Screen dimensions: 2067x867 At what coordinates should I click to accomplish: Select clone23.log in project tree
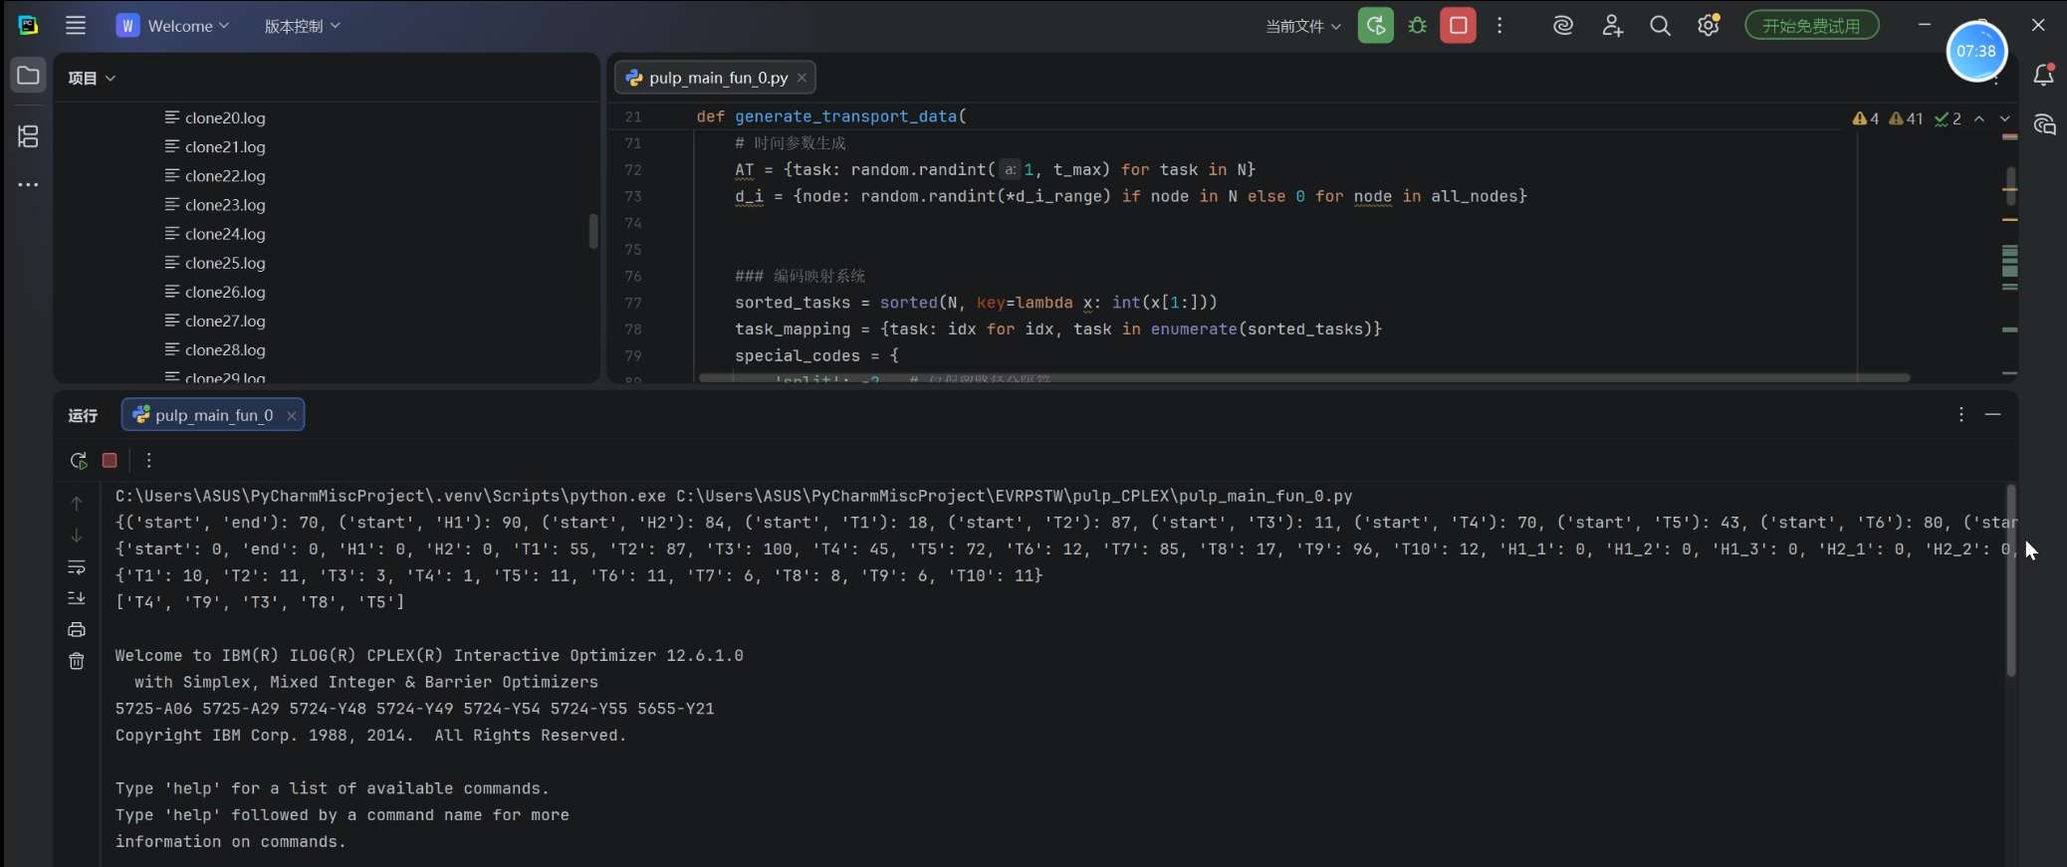coord(215,204)
